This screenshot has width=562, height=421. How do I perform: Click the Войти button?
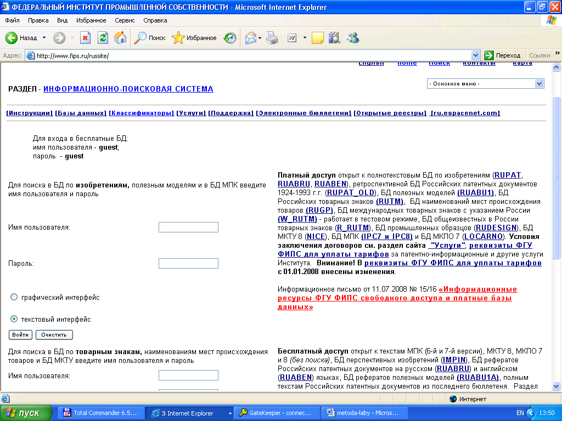[x=20, y=335]
